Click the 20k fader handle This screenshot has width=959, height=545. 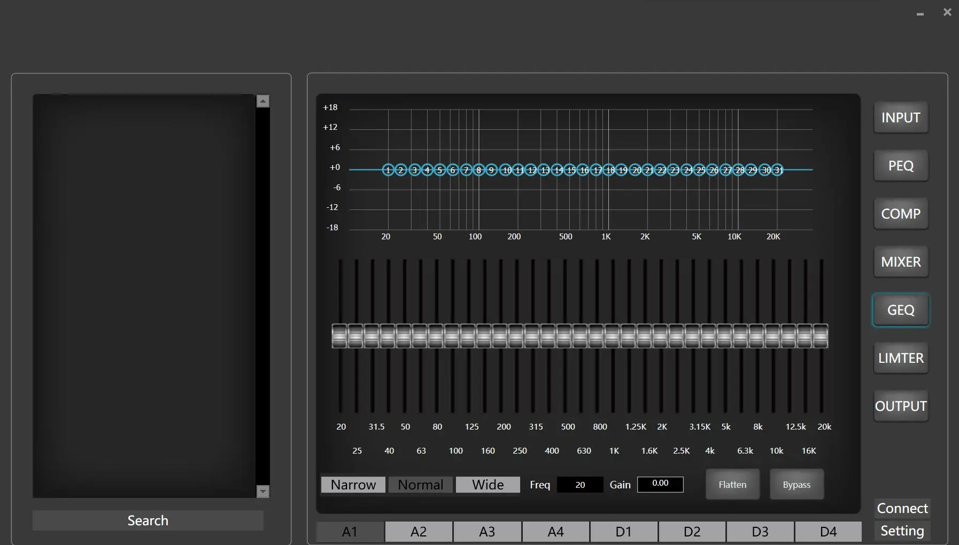pos(821,336)
